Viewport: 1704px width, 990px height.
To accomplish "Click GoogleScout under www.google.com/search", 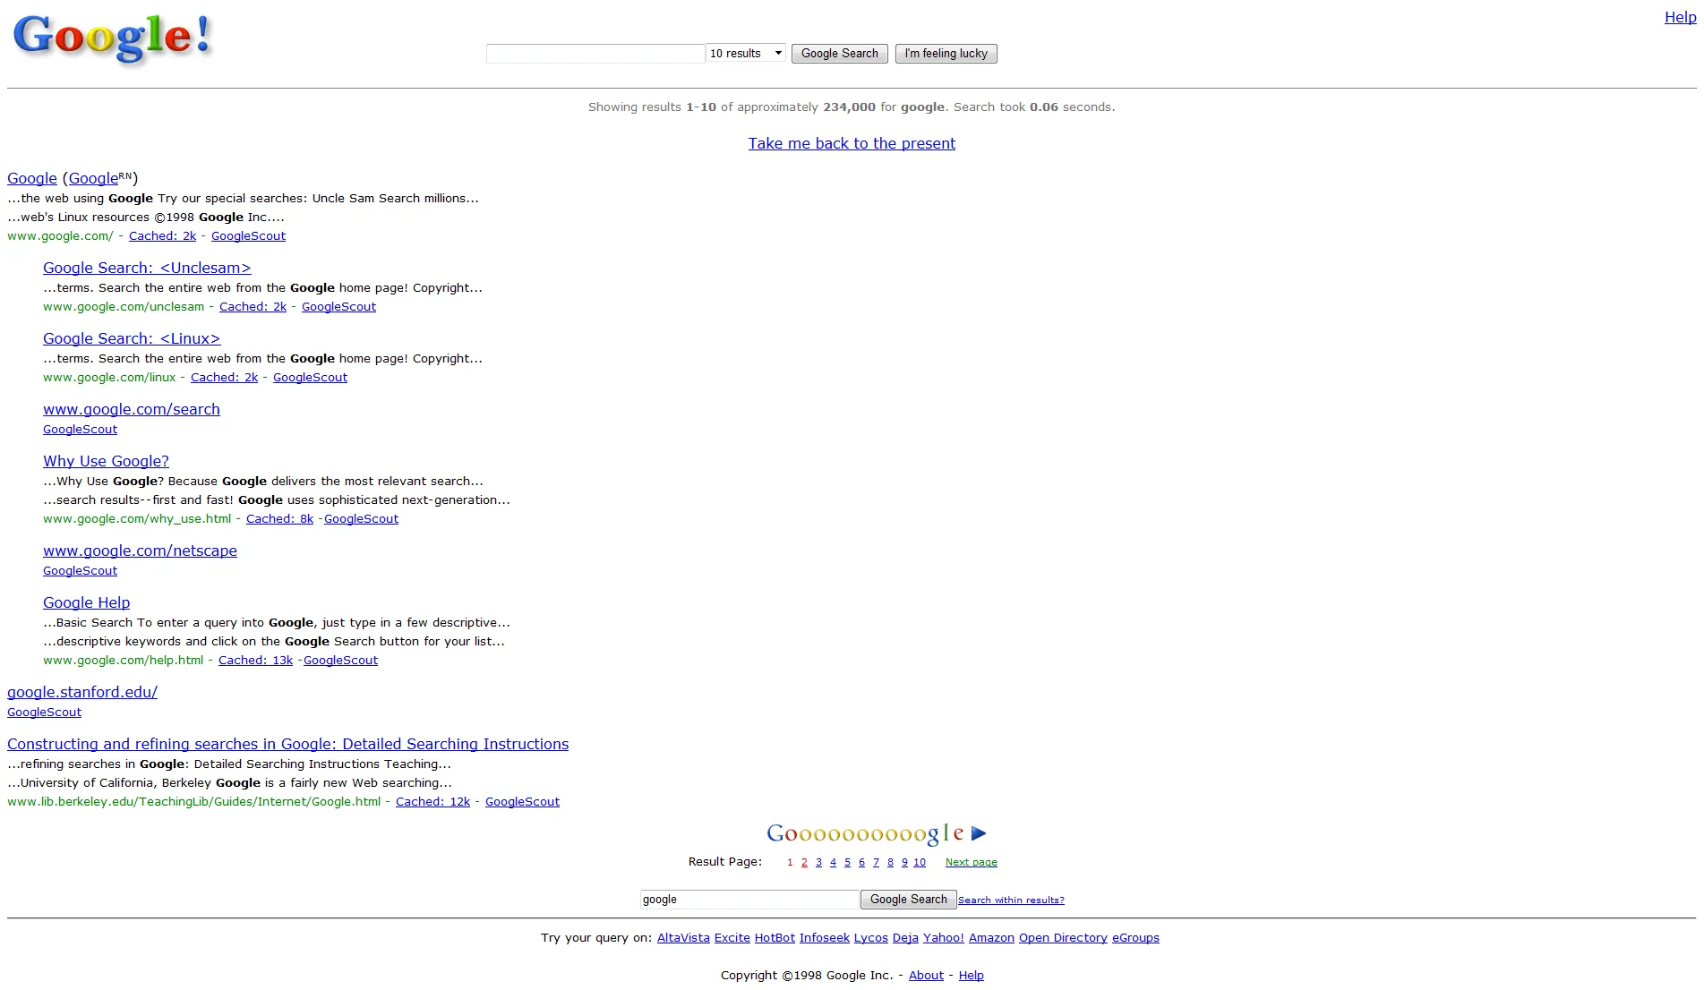I will (80, 430).
